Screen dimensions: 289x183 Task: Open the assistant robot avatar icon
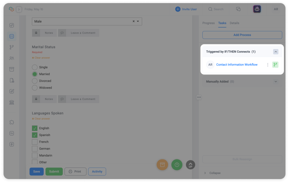point(257,9)
